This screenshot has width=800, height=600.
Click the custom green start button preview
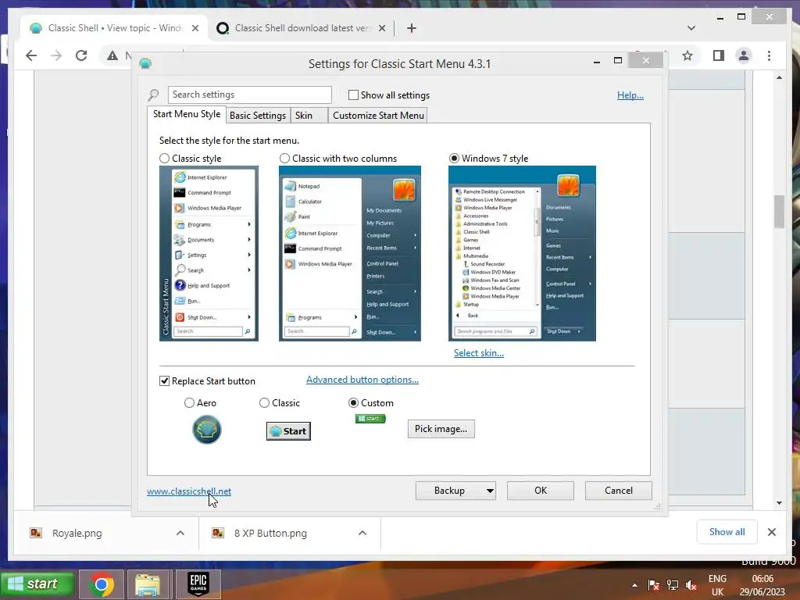[x=370, y=419]
